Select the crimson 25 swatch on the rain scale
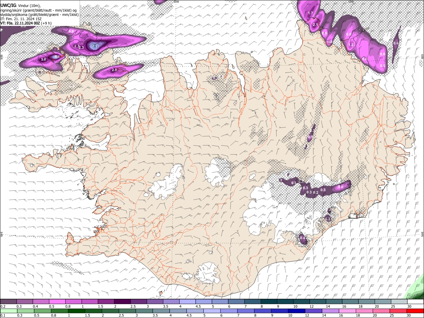This screenshot has width=424, height=318. pyautogui.click(x=398, y=311)
